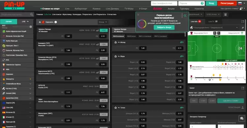Select Больше (151.5) odds 1.75

coord(143,114)
